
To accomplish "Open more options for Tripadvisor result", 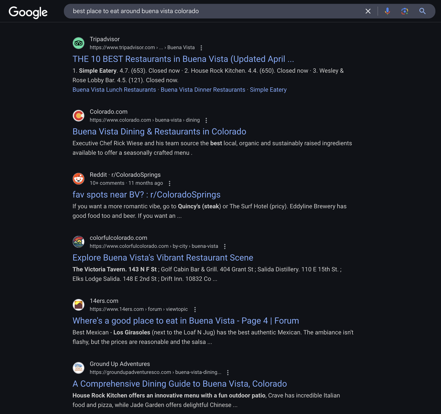I will [201, 48].
